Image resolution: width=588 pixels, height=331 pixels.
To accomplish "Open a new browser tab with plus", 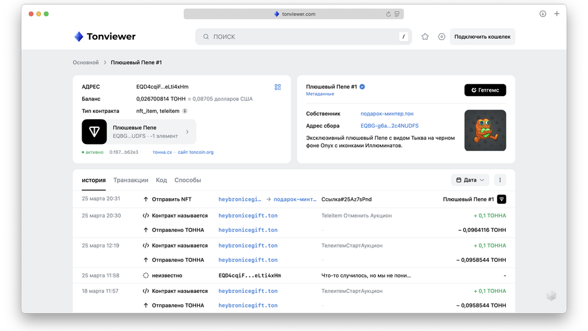I will (556, 14).
